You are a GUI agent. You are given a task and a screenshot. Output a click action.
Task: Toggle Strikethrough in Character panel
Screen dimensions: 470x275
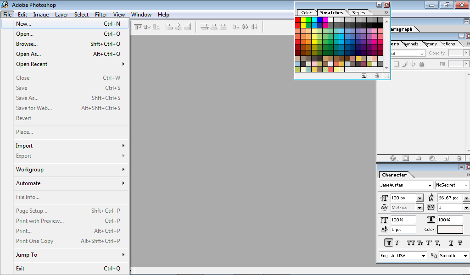[460, 242]
